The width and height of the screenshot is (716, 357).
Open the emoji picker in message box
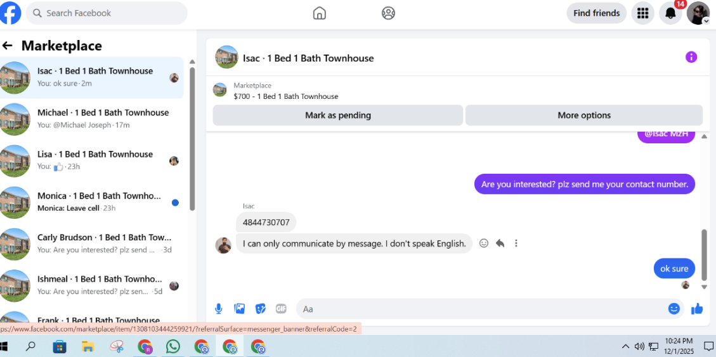pos(674,309)
